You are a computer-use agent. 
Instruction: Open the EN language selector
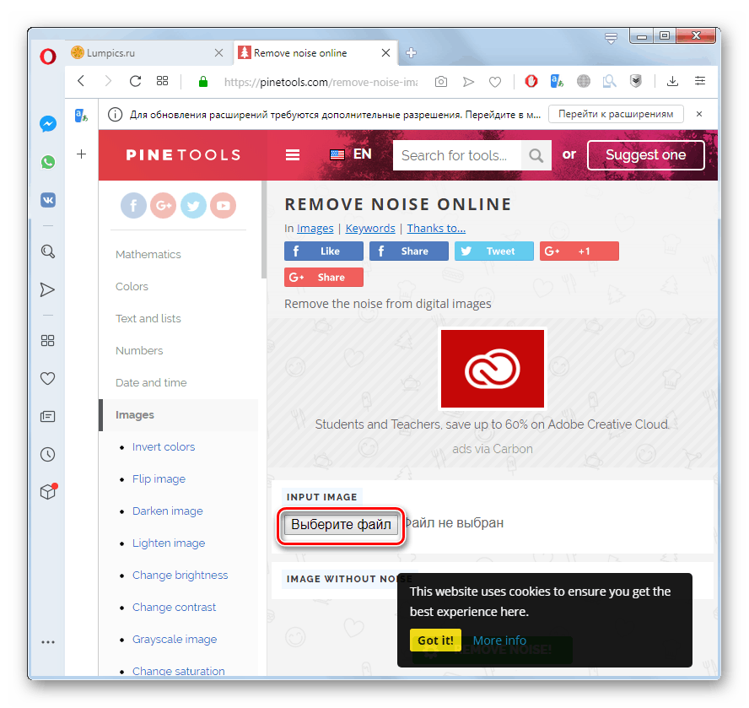click(351, 154)
